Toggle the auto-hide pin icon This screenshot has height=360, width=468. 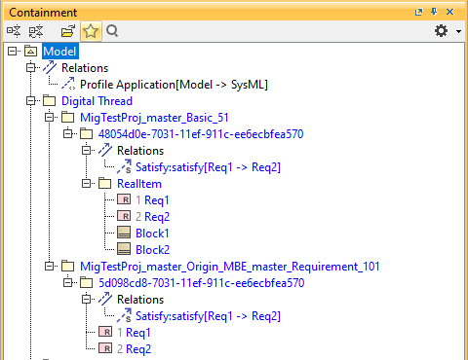pos(434,12)
